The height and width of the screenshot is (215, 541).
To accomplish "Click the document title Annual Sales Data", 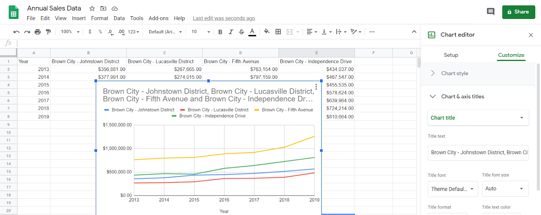I will click(x=54, y=8).
